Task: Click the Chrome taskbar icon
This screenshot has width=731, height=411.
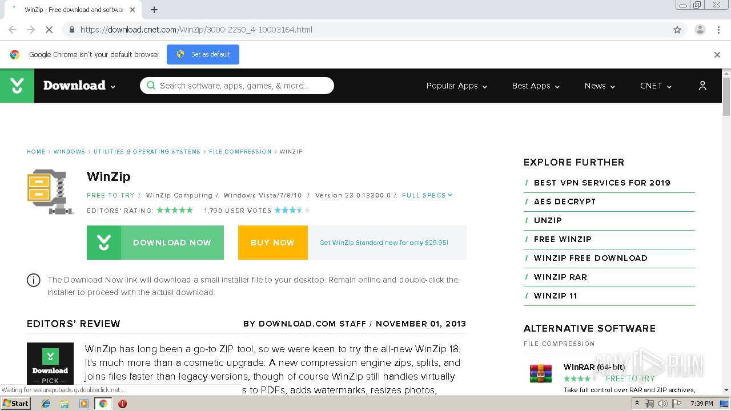Action: 103,404
